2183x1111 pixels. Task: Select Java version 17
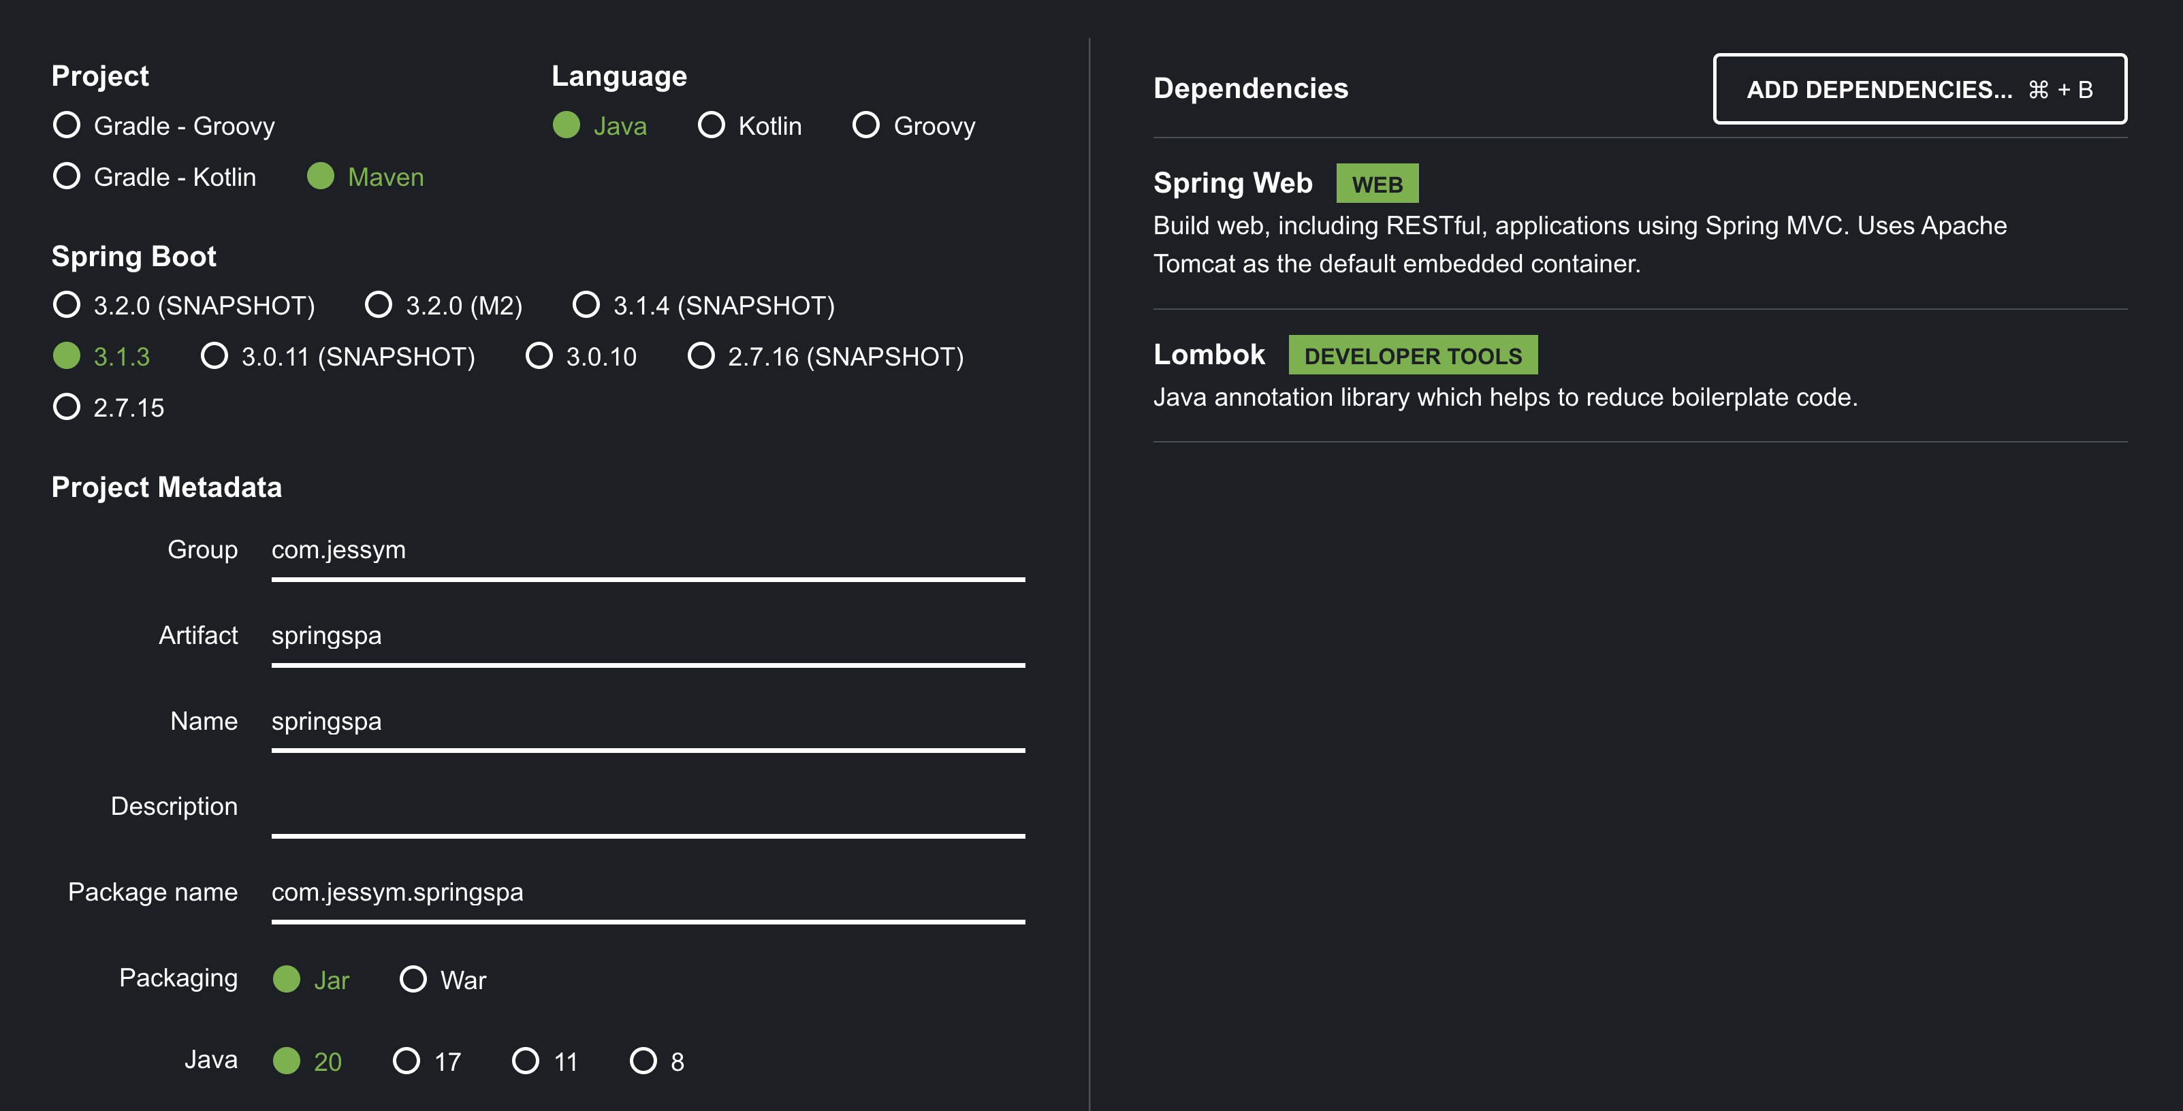point(427,1061)
